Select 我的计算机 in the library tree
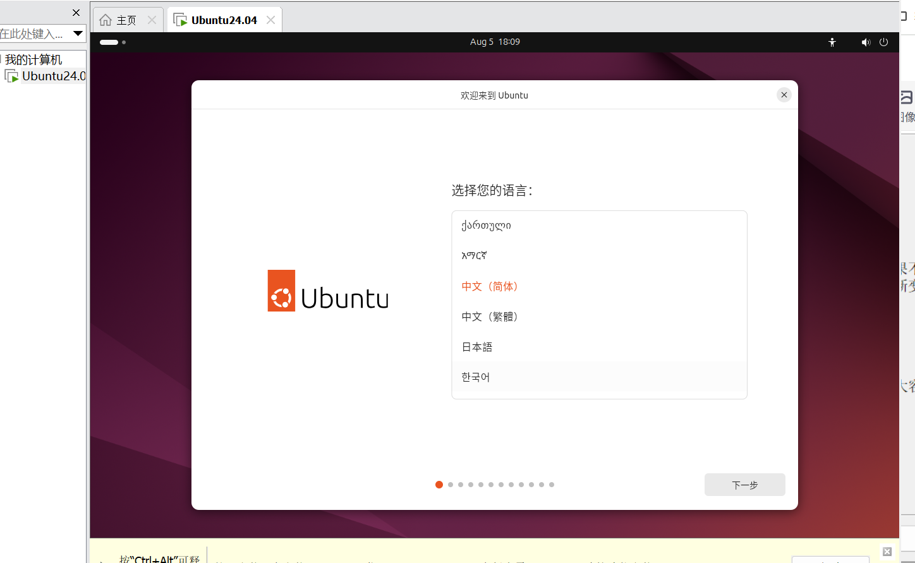This screenshot has width=915, height=563. tap(33, 59)
